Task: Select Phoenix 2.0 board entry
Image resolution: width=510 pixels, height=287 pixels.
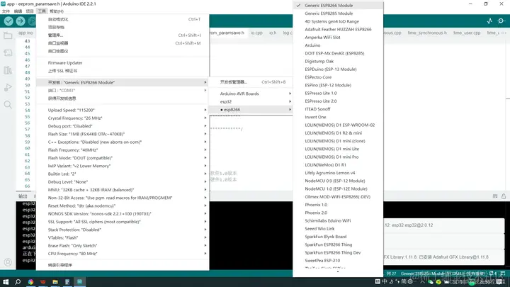Action: coord(338,213)
